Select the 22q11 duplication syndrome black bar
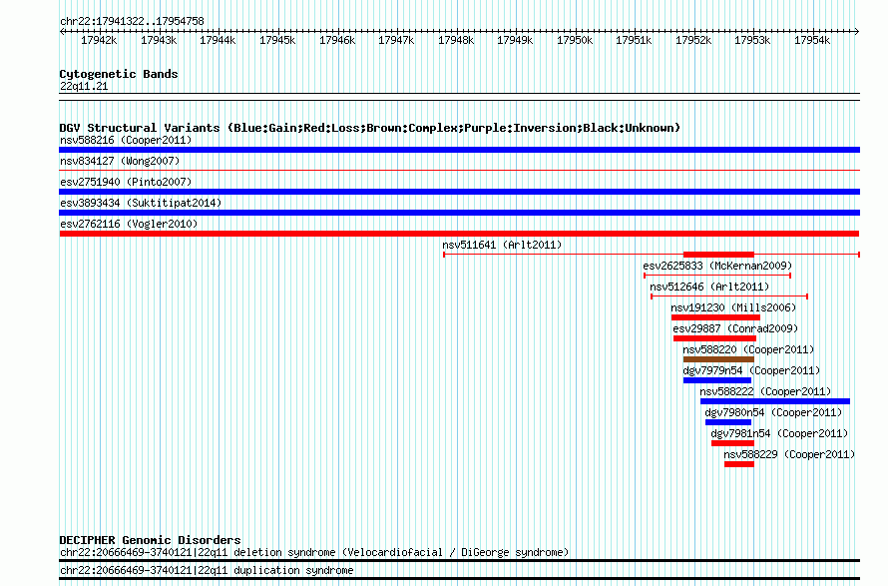Image resolution: width=888 pixels, height=586 pixels. [459, 579]
